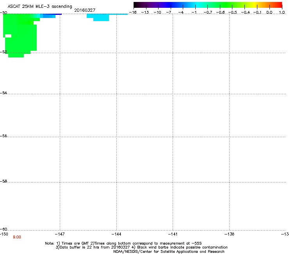
Task: Click the note 'Data buffer is 22 hrs from 20160327'
Action: click(93, 247)
